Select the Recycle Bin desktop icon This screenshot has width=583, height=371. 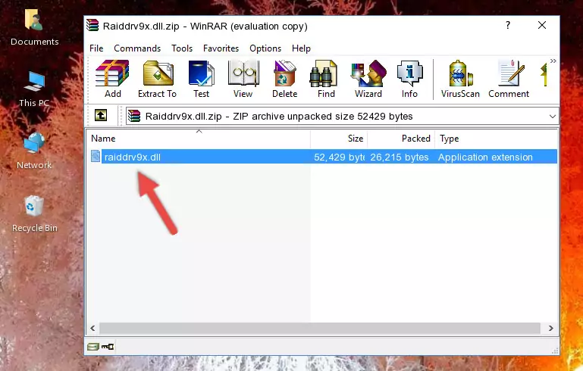[35, 214]
